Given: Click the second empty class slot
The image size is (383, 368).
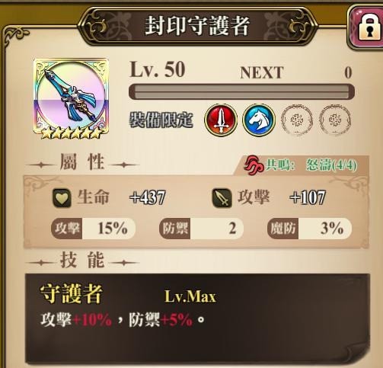Looking at the screenshot, I should 335,120.
